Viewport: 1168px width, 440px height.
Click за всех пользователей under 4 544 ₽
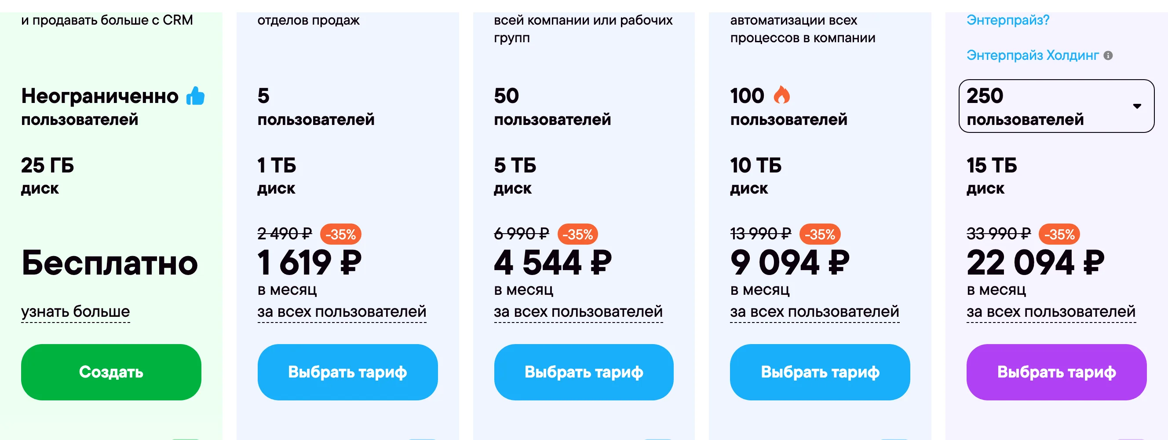[578, 312]
